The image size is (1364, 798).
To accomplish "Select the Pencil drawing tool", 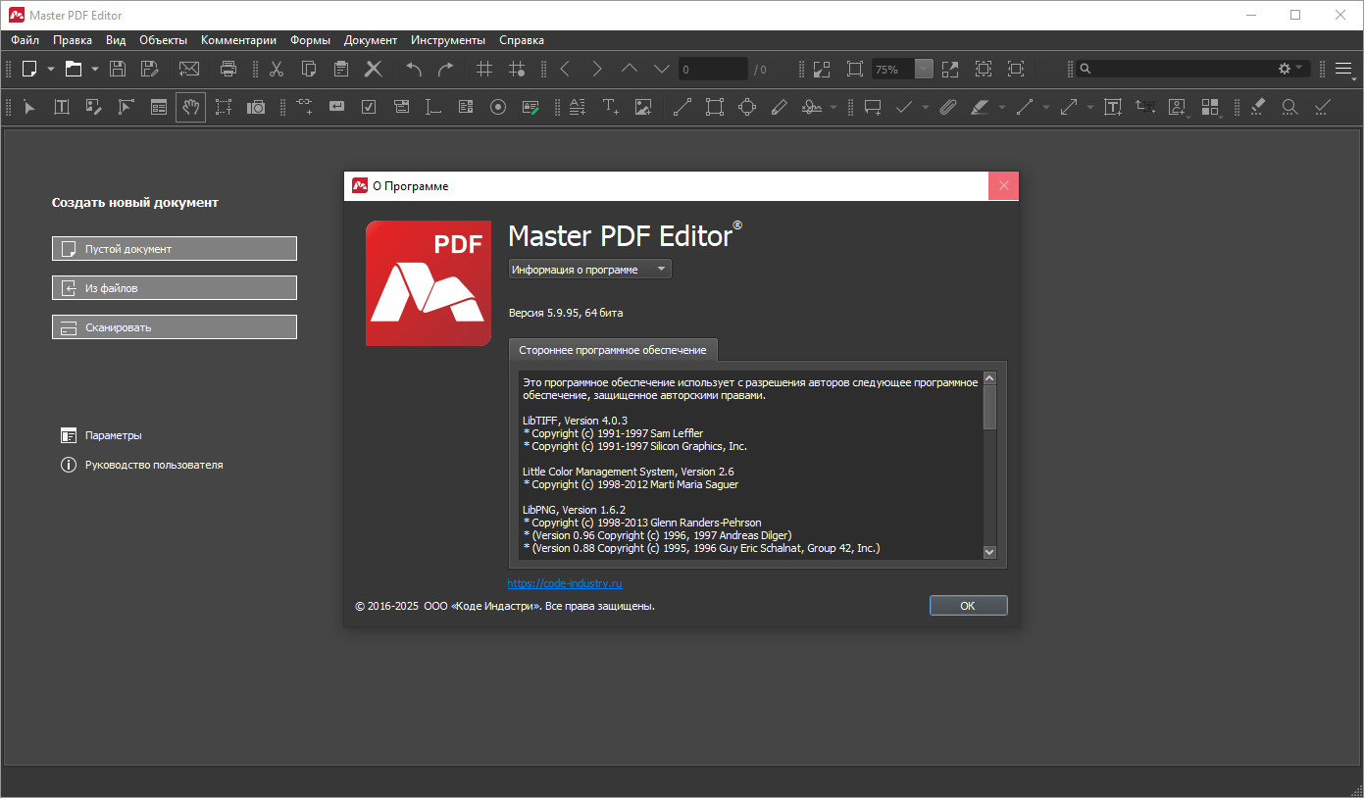I will click(780, 107).
